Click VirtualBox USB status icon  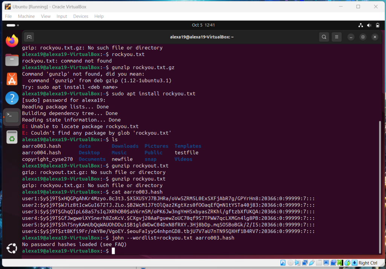pos(312,263)
